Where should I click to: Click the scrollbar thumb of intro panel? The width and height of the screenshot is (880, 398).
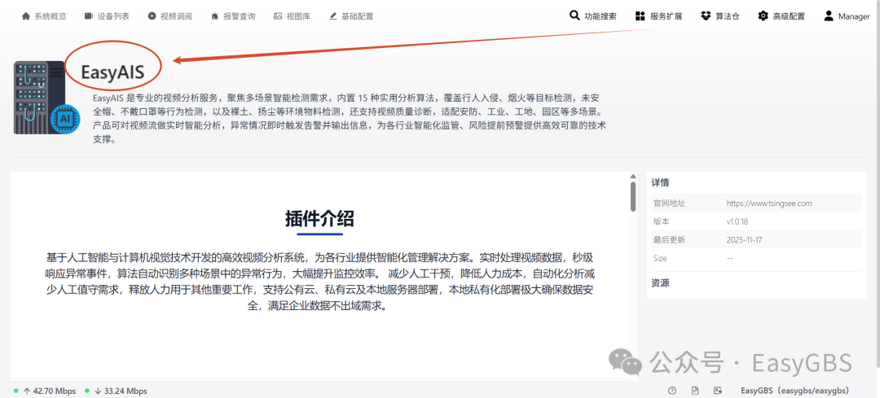tap(633, 196)
